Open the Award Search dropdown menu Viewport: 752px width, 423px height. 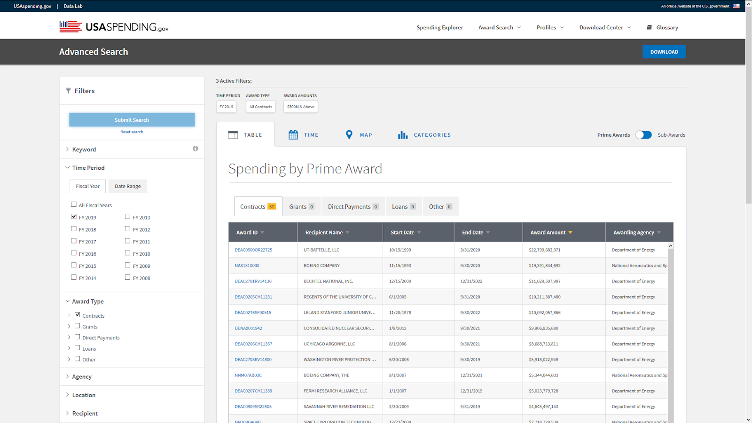[500, 27]
